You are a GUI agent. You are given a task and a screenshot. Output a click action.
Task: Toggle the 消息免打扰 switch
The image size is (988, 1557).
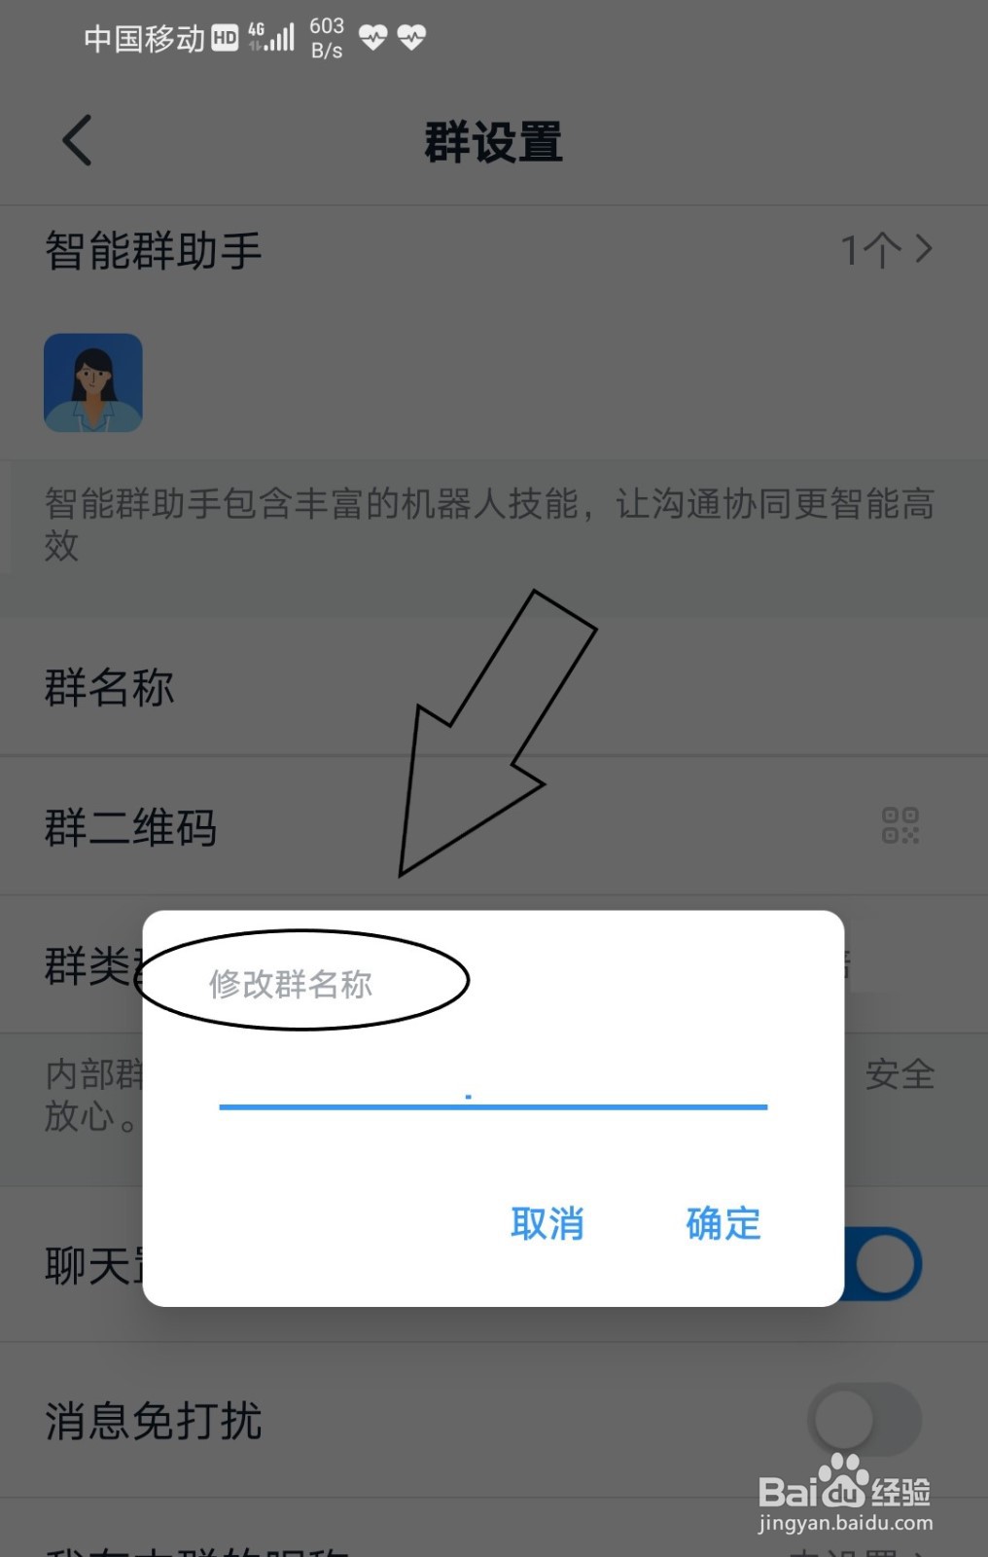864,1420
